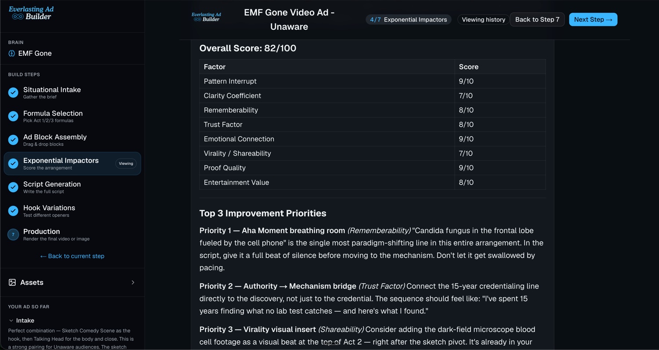
Task: Open the Hook Variations step
Action: coord(72,211)
